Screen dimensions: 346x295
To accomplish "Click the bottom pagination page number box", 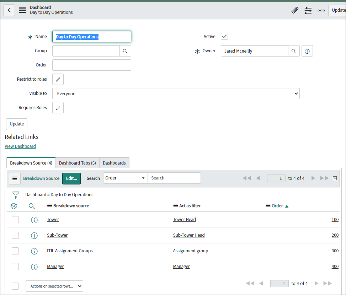I will pos(280,283).
